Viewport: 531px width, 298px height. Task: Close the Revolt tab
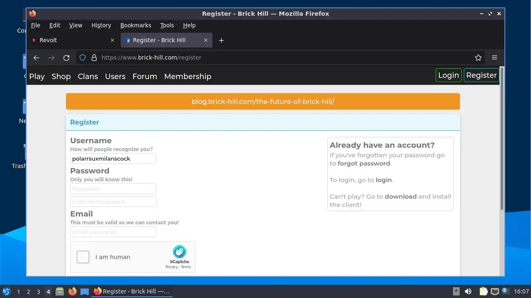click(112, 40)
